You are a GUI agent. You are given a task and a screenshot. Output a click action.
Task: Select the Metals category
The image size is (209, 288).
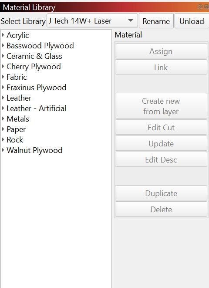[18, 119]
